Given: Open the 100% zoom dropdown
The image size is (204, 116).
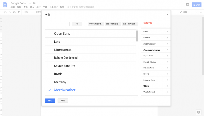Looking at the screenshot, I should [x=27, y=12].
